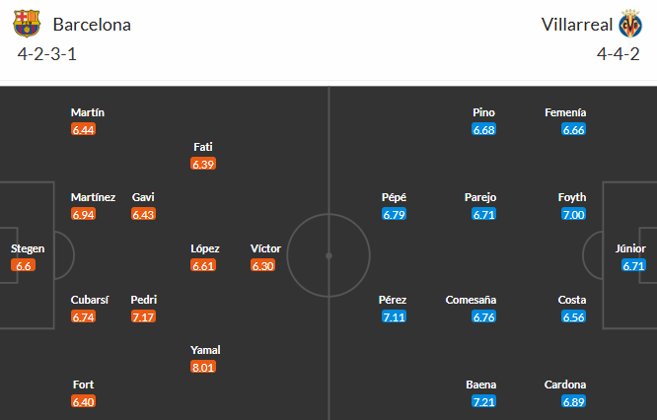Select Pérez's 7.11 rating badge

(x=394, y=316)
